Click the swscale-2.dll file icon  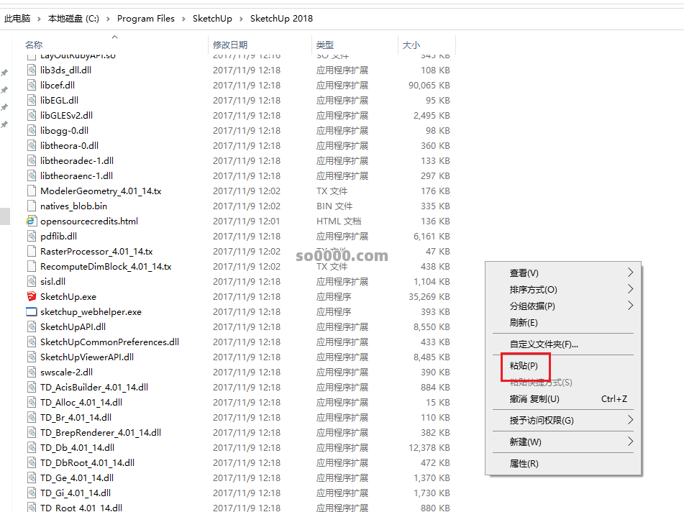point(32,372)
